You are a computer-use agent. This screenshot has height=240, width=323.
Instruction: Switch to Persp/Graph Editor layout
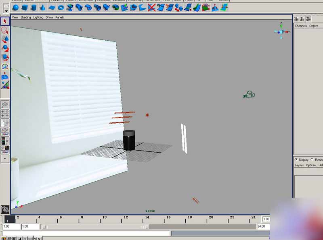(x=5, y=132)
